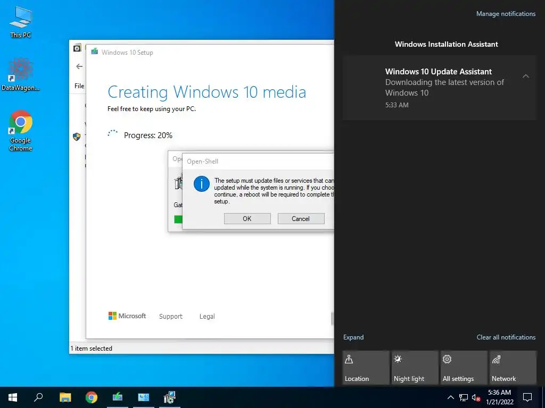Open All settings quick action
Screen dimensions: 545x408
point(464,368)
